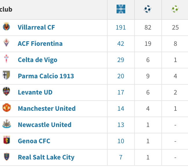Sort by goals football icon column

point(148,9)
